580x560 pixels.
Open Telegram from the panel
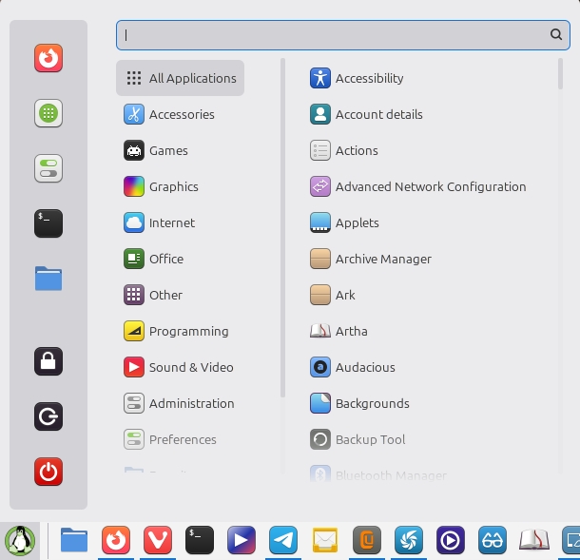tap(283, 540)
